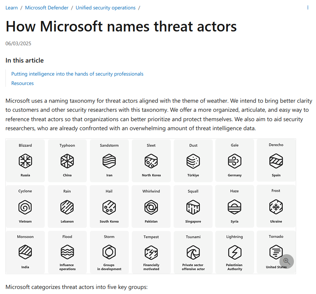Click the Dust icon for Türkiye
This screenshot has height=294, width=316.
coord(193,161)
